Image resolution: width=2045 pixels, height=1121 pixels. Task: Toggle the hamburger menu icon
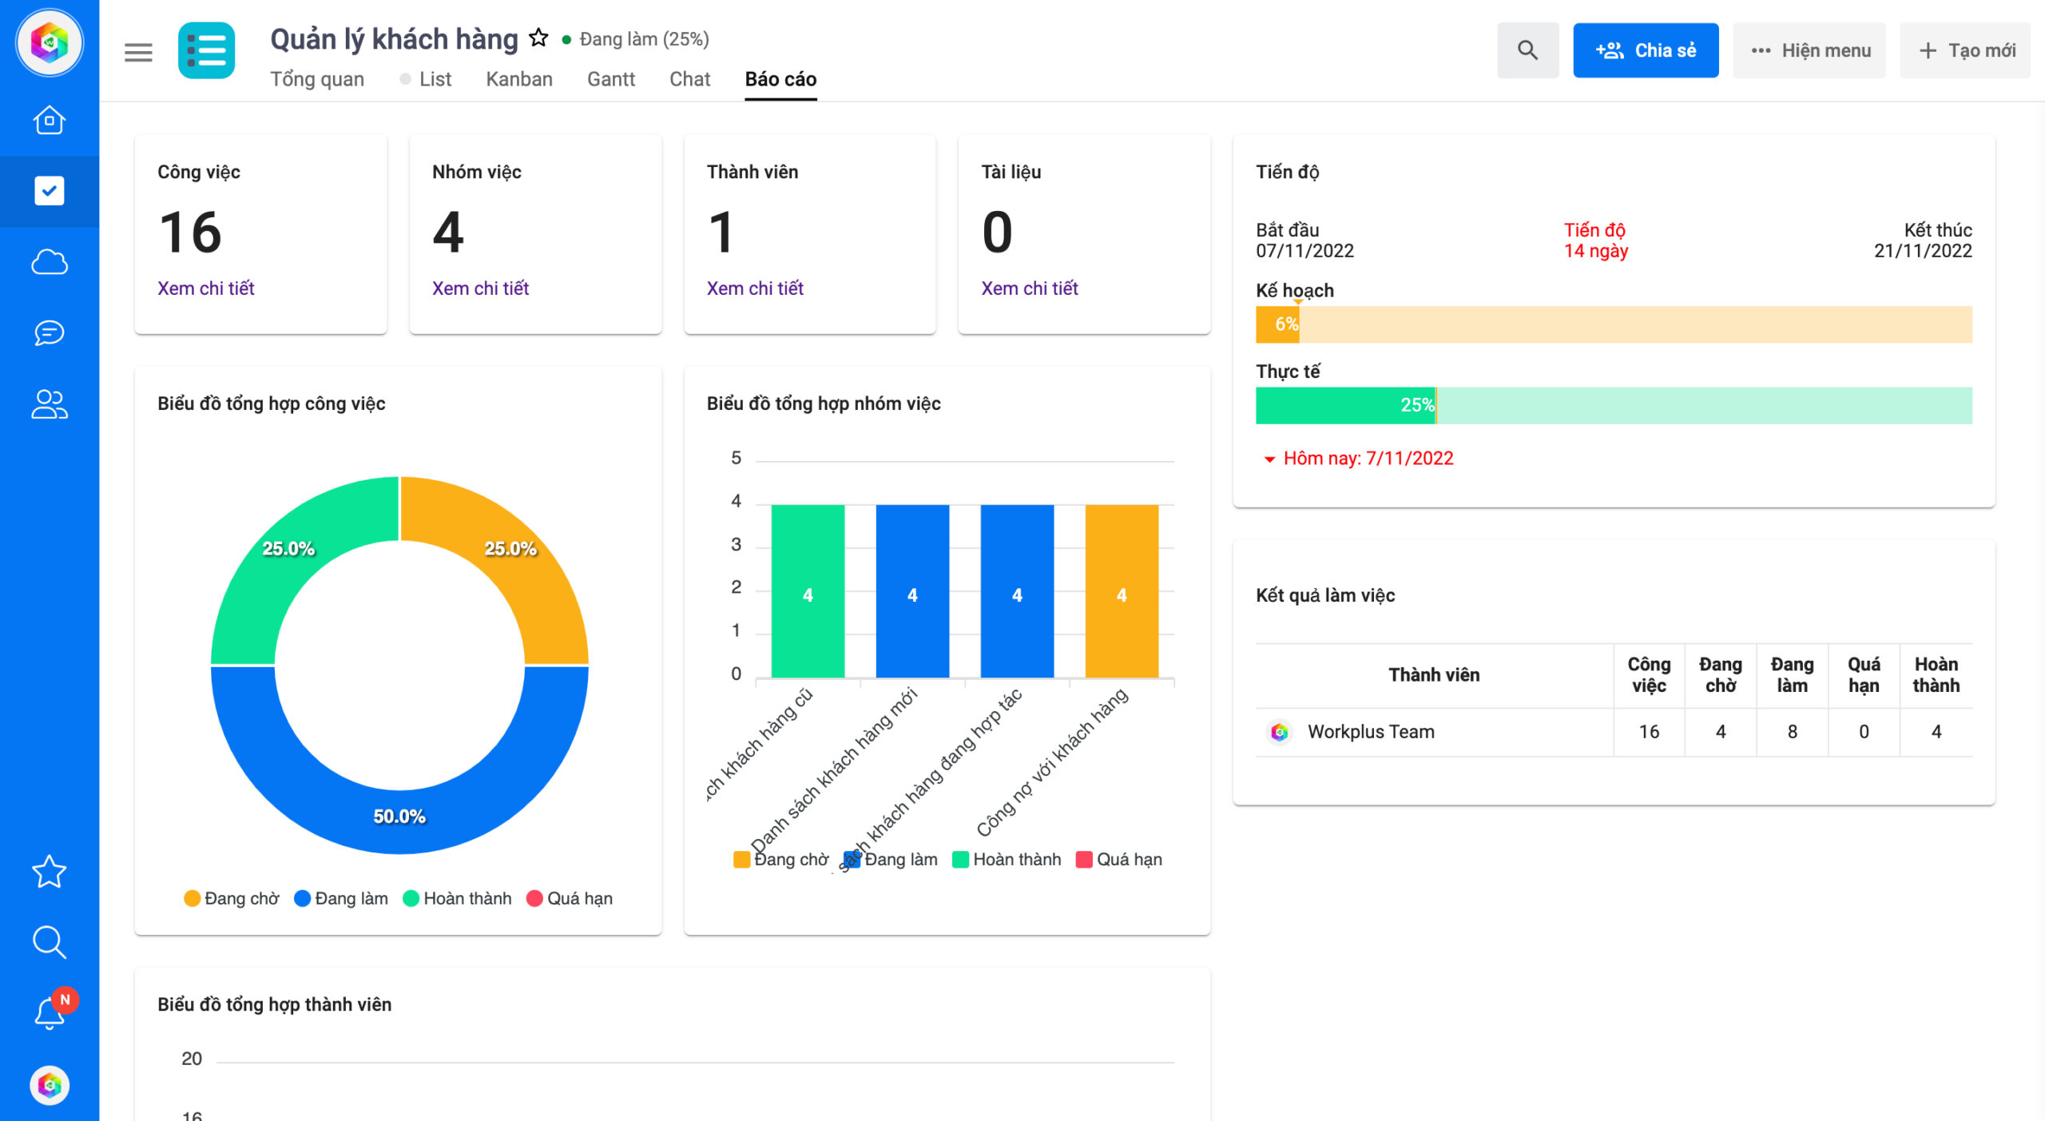pos(138,52)
